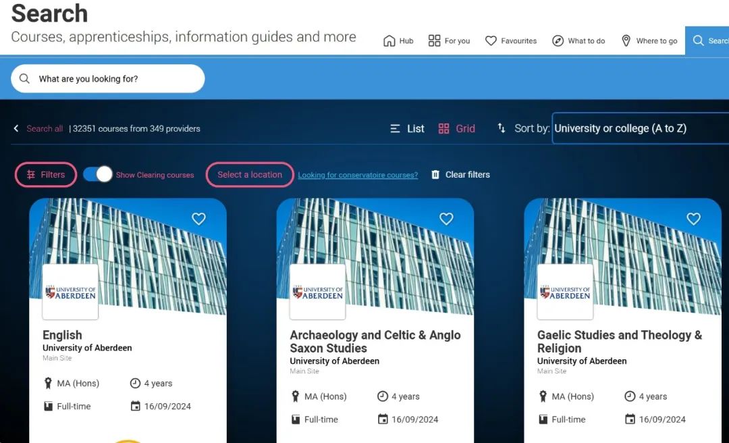Click the What to do compass icon
This screenshot has width=729, height=443.
[x=558, y=41]
